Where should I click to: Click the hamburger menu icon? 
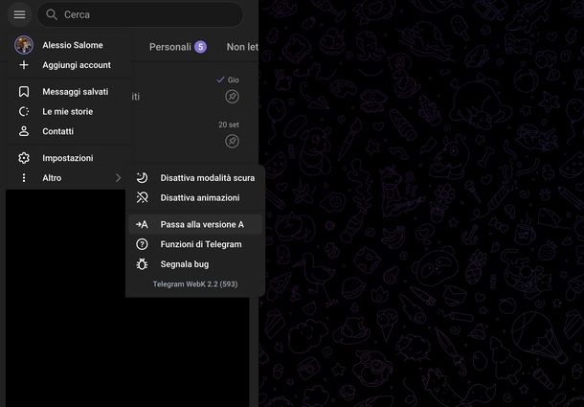[19, 14]
